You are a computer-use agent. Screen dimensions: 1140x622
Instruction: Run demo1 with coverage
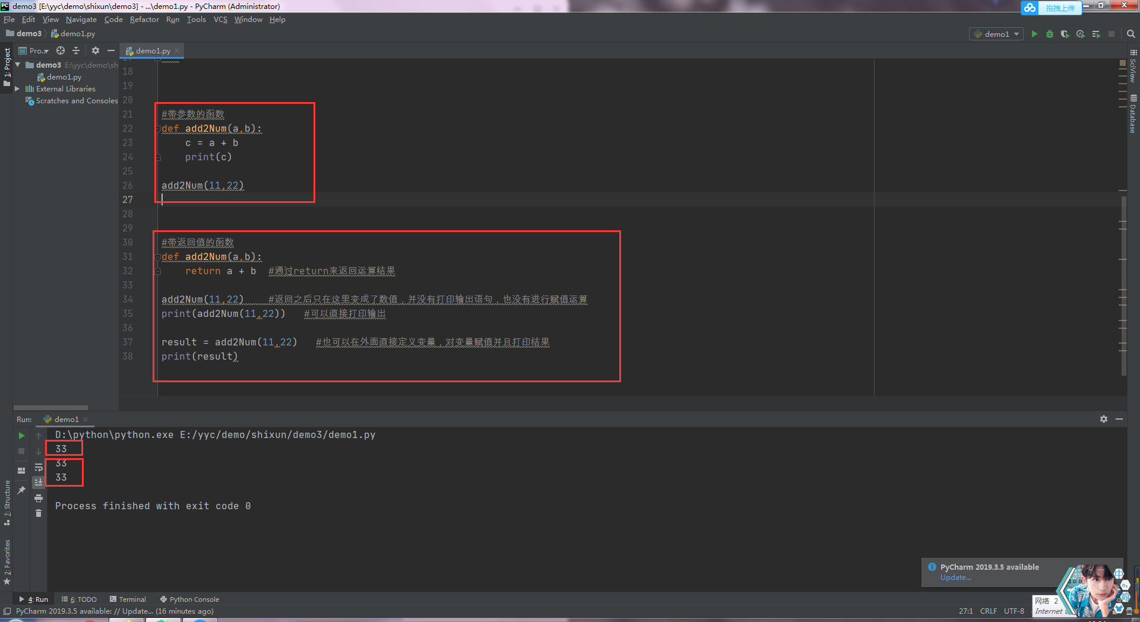1065,34
